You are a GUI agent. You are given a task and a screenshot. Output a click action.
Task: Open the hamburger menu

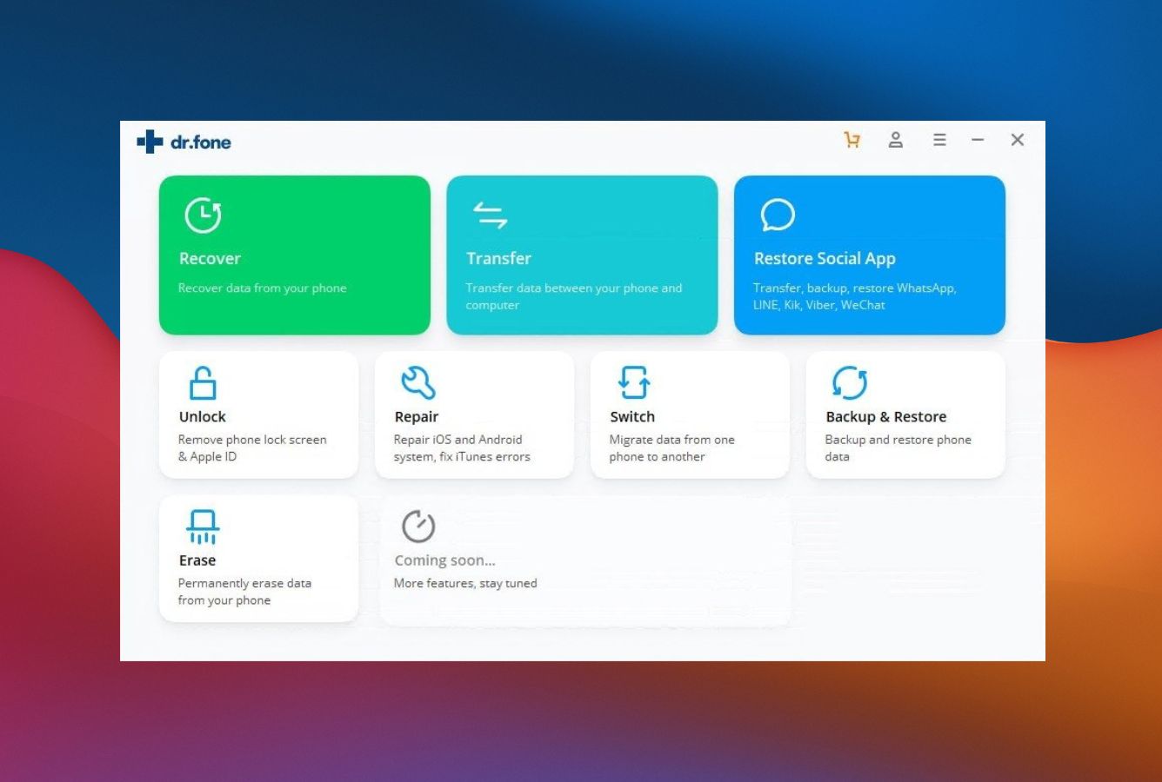[x=939, y=140]
